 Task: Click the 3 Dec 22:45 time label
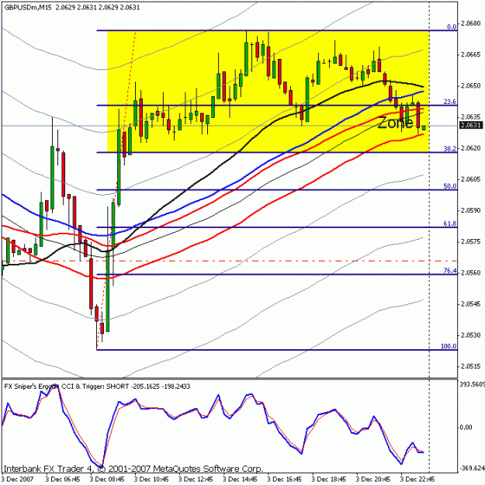pyautogui.click(x=417, y=480)
